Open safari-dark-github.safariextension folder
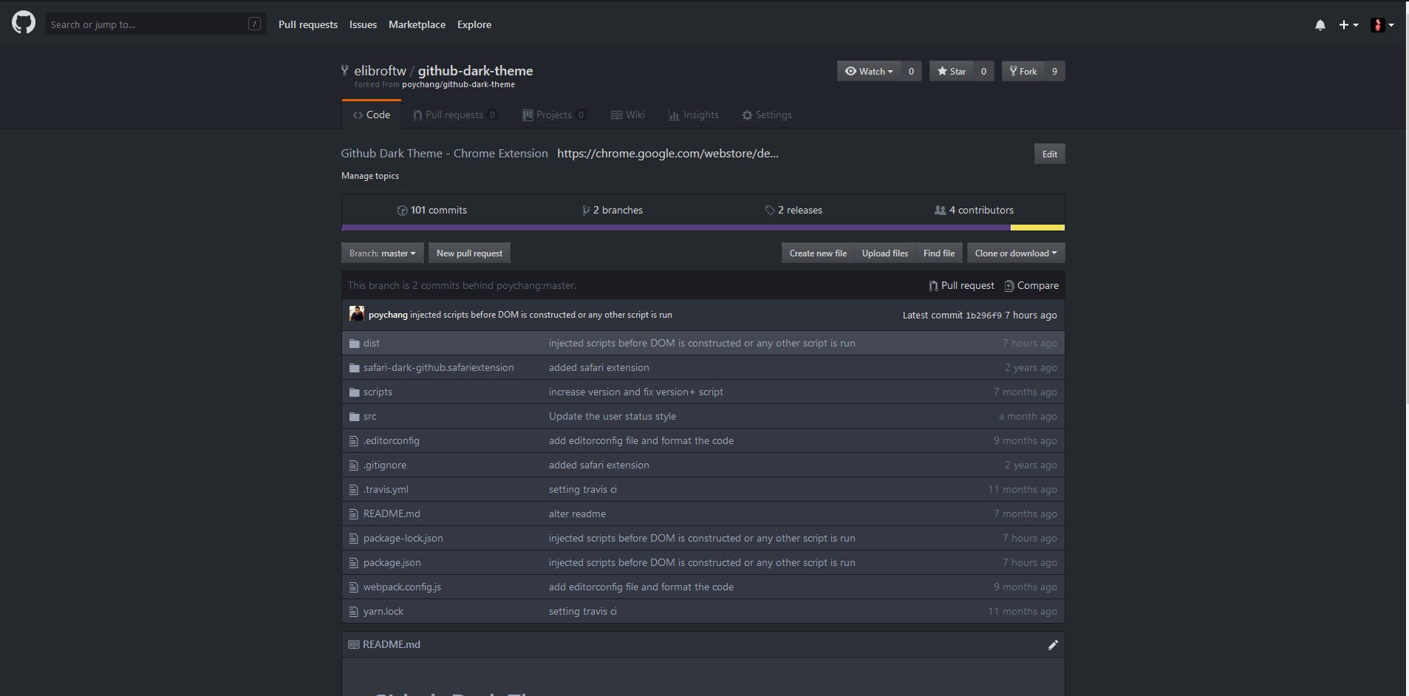This screenshot has width=1409, height=696. [438, 367]
